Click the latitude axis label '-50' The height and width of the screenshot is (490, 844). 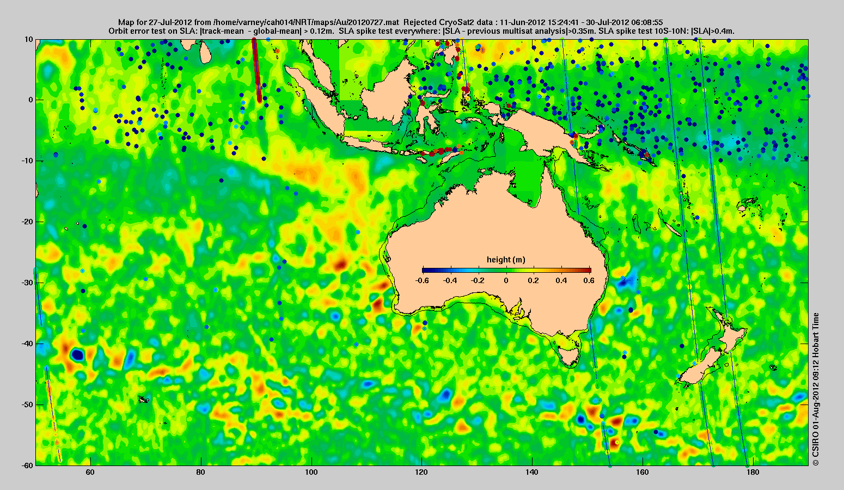(27, 405)
